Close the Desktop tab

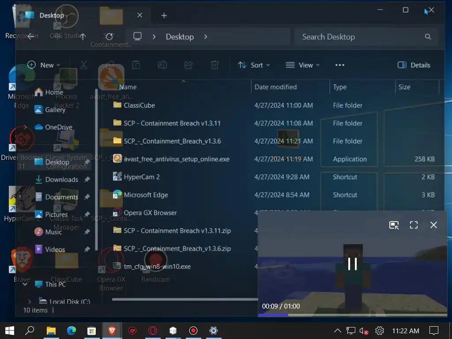[x=139, y=15]
